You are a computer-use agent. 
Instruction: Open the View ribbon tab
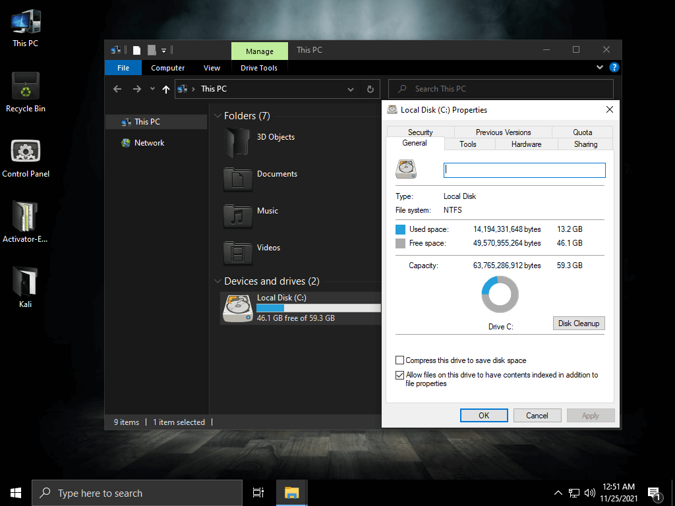(212, 68)
